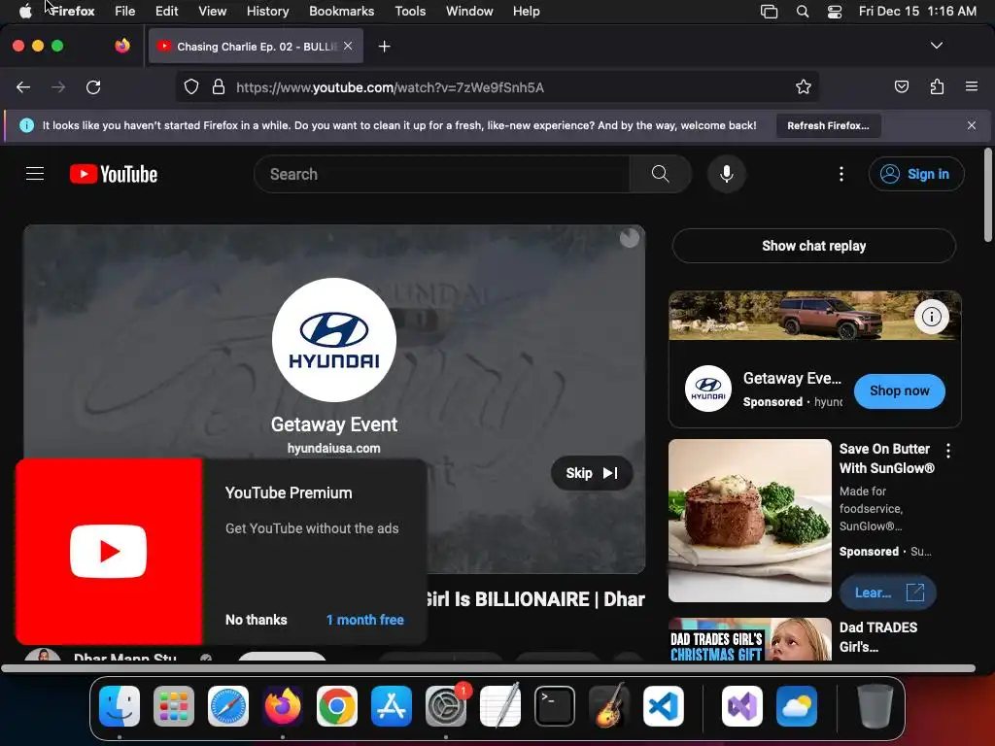
Task: Open the Window menu
Action: click(469, 11)
